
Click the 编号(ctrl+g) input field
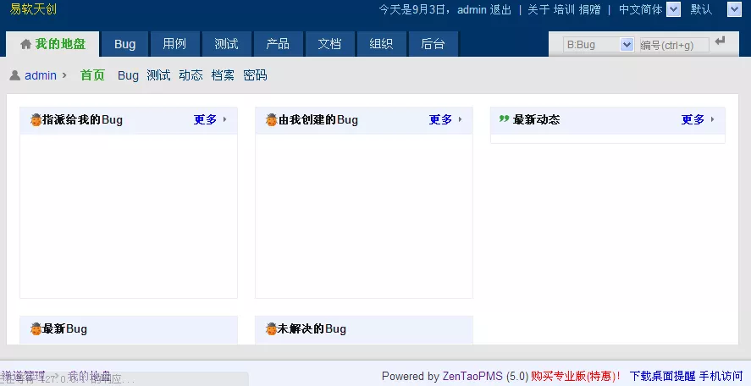click(x=674, y=45)
